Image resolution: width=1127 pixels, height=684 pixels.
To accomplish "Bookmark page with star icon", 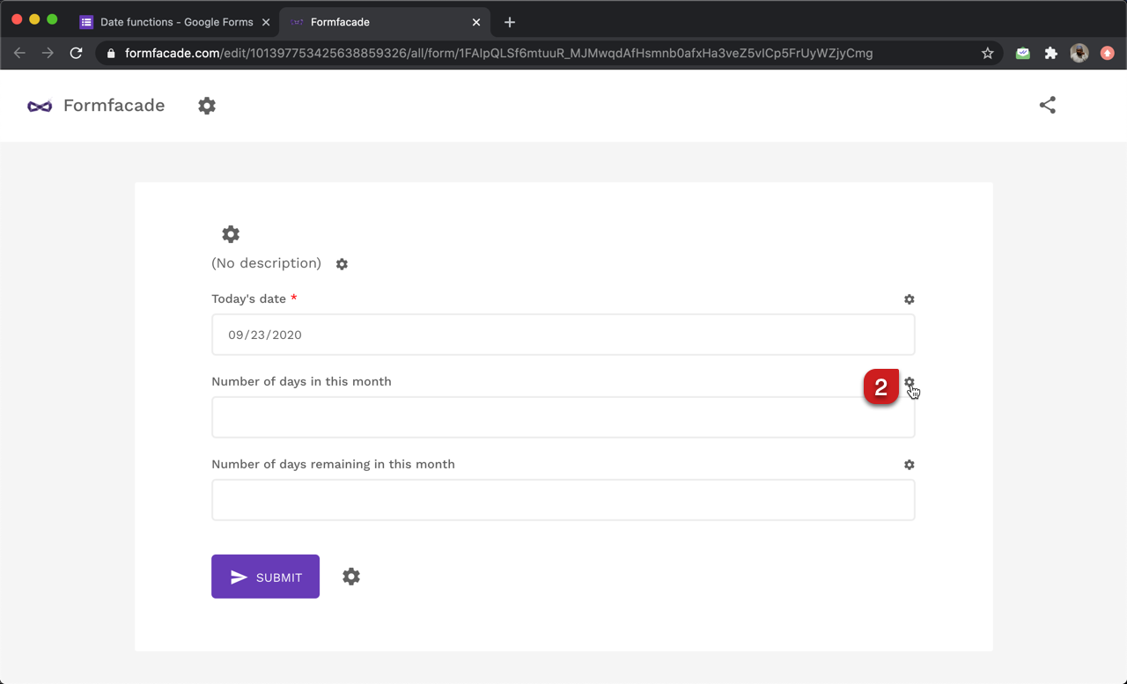I will pyautogui.click(x=987, y=54).
